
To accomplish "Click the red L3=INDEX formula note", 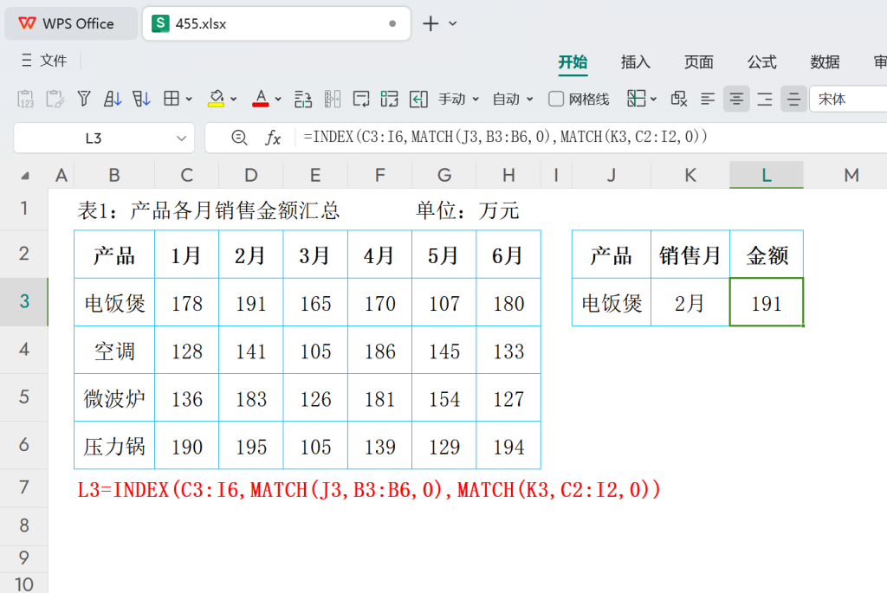I will click(369, 490).
